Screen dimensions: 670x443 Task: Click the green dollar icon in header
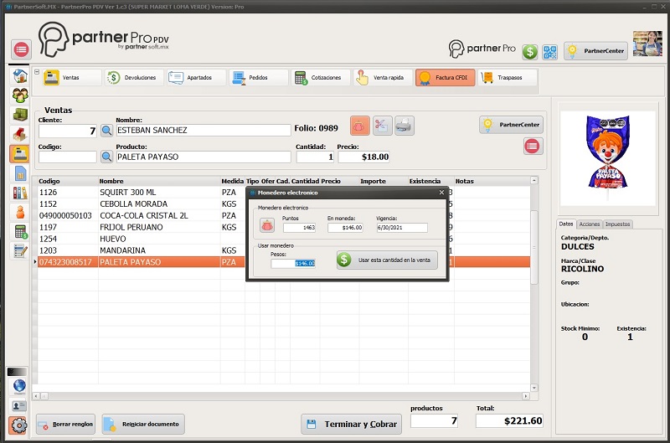pyautogui.click(x=530, y=52)
